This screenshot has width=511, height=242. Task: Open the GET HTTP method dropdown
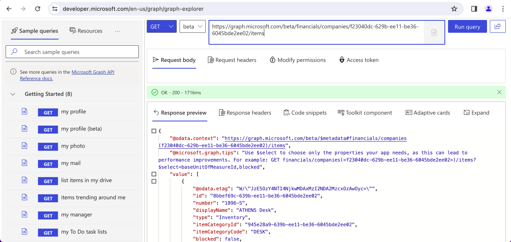pos(161,27)
